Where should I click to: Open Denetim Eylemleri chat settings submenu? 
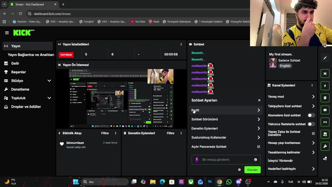226,128
